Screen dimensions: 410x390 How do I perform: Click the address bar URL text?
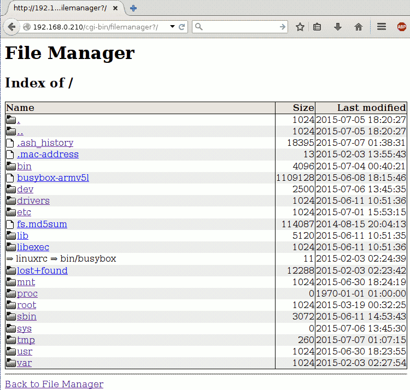tap(96, 27)
